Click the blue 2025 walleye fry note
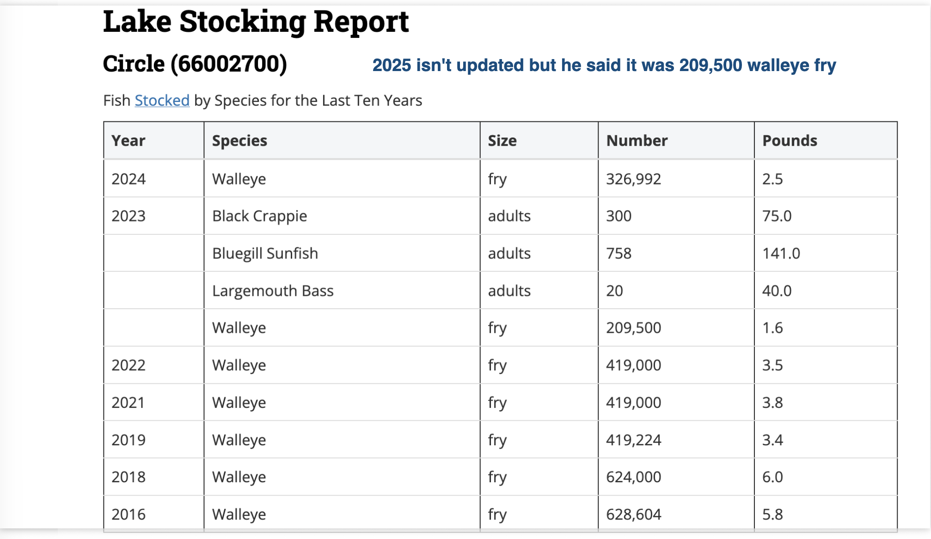 [x=604, y=66]
